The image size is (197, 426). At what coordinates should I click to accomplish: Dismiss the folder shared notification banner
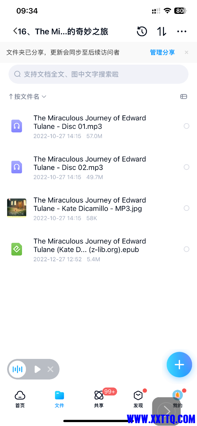coord(186,53)
